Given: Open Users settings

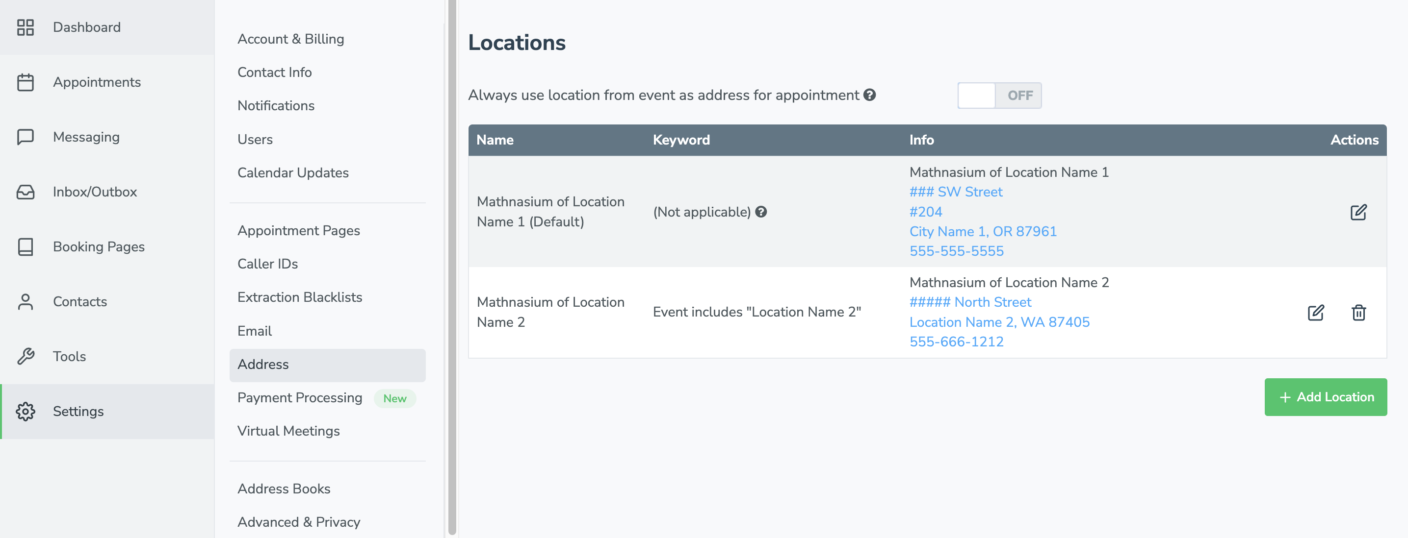Looking at the screenshot, I should 255,139.
